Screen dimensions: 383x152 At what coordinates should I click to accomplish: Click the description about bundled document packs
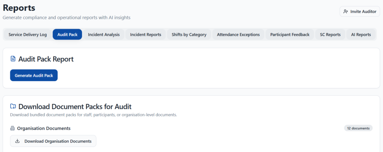pos(93,115)
